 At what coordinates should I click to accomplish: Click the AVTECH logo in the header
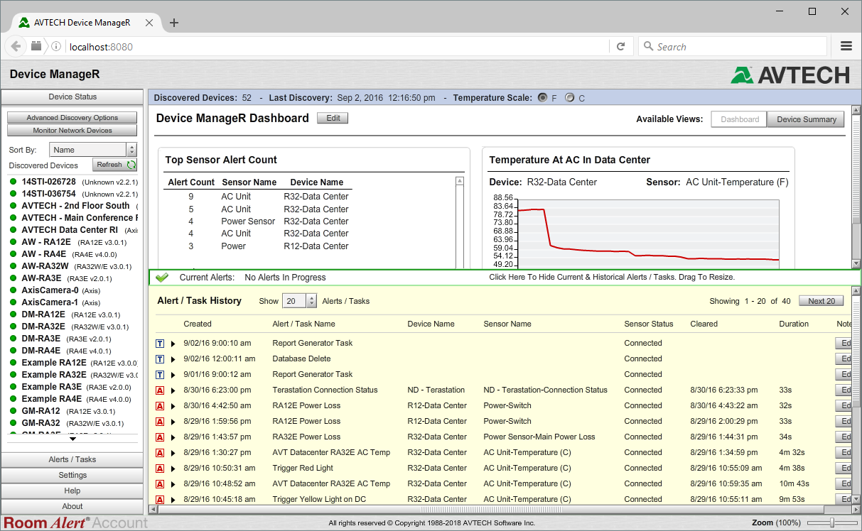[790, 74]
